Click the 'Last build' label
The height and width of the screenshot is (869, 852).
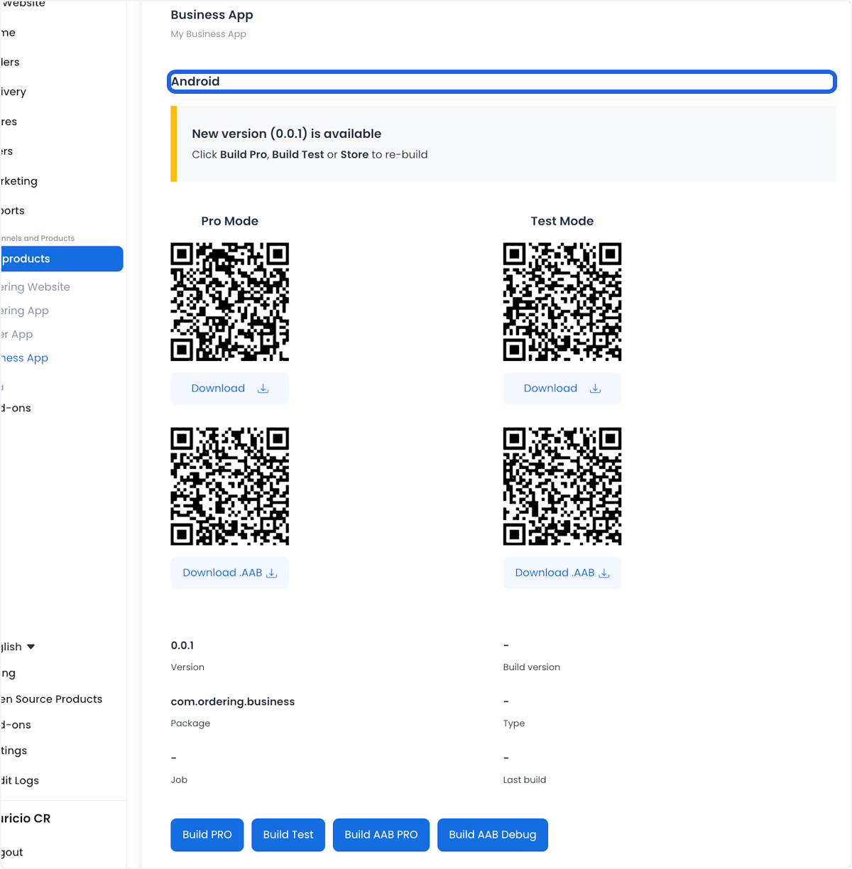tap(525, 779)
